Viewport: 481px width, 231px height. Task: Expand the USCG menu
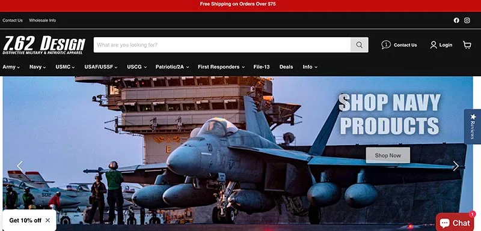pos(137,67)
